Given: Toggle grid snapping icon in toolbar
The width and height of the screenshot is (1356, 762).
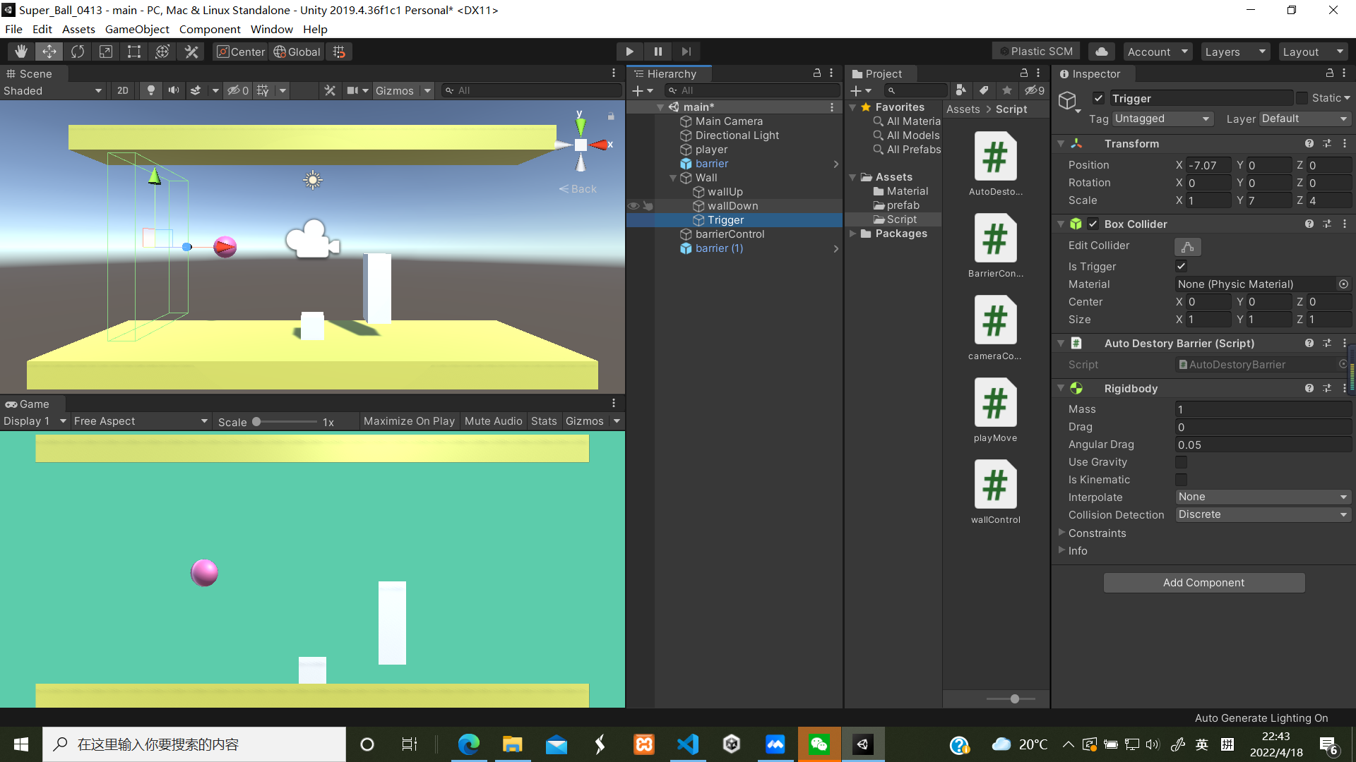Looking at the screenshot, I should point(339,52).
